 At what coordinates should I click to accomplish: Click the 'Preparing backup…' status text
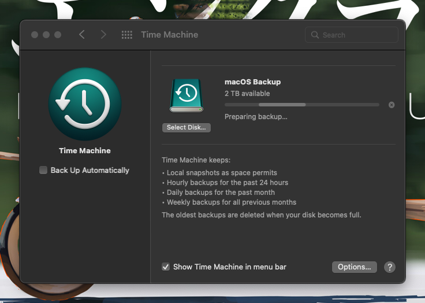[256, 117]
